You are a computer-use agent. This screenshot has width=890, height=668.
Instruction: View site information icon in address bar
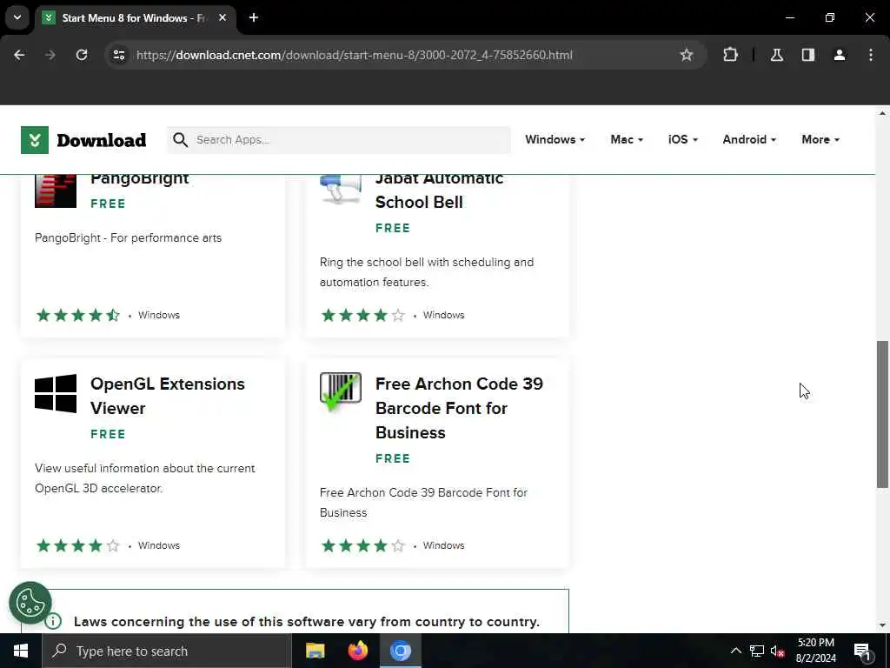tap(118, 55)
